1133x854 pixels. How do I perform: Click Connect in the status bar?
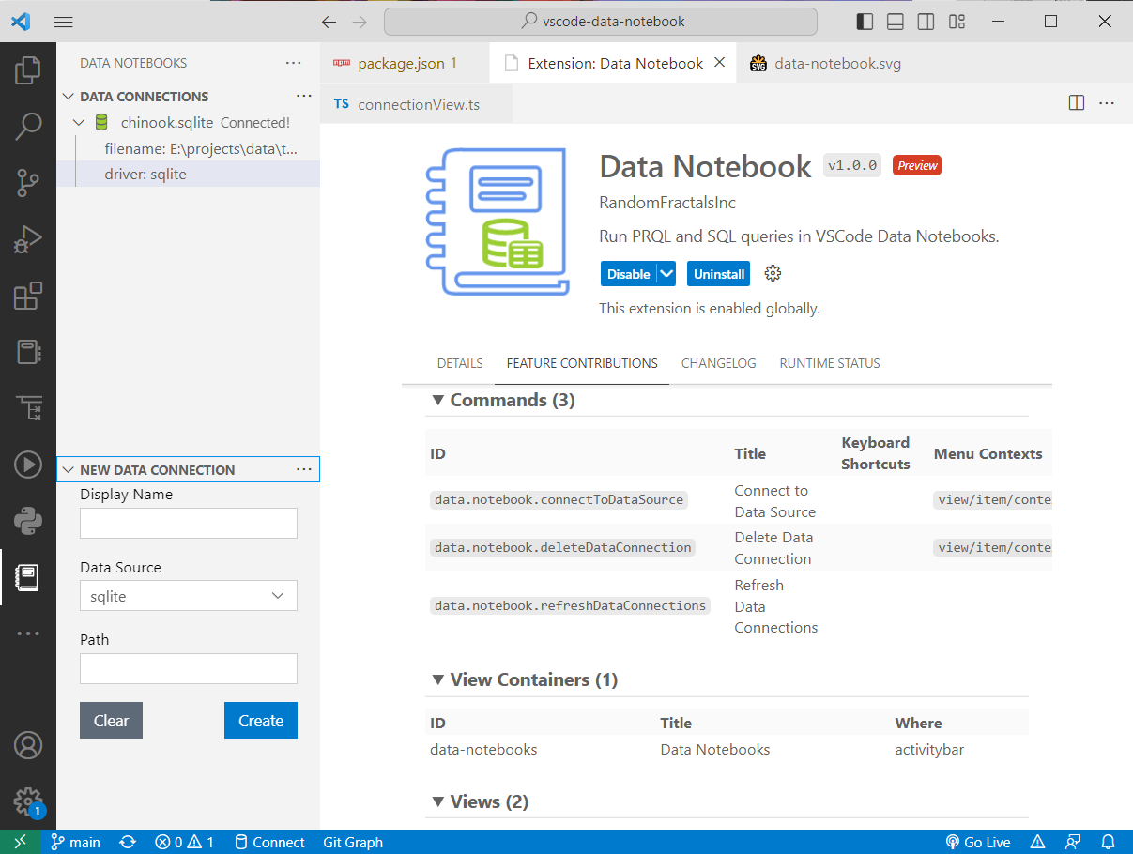tap(269, 842)
